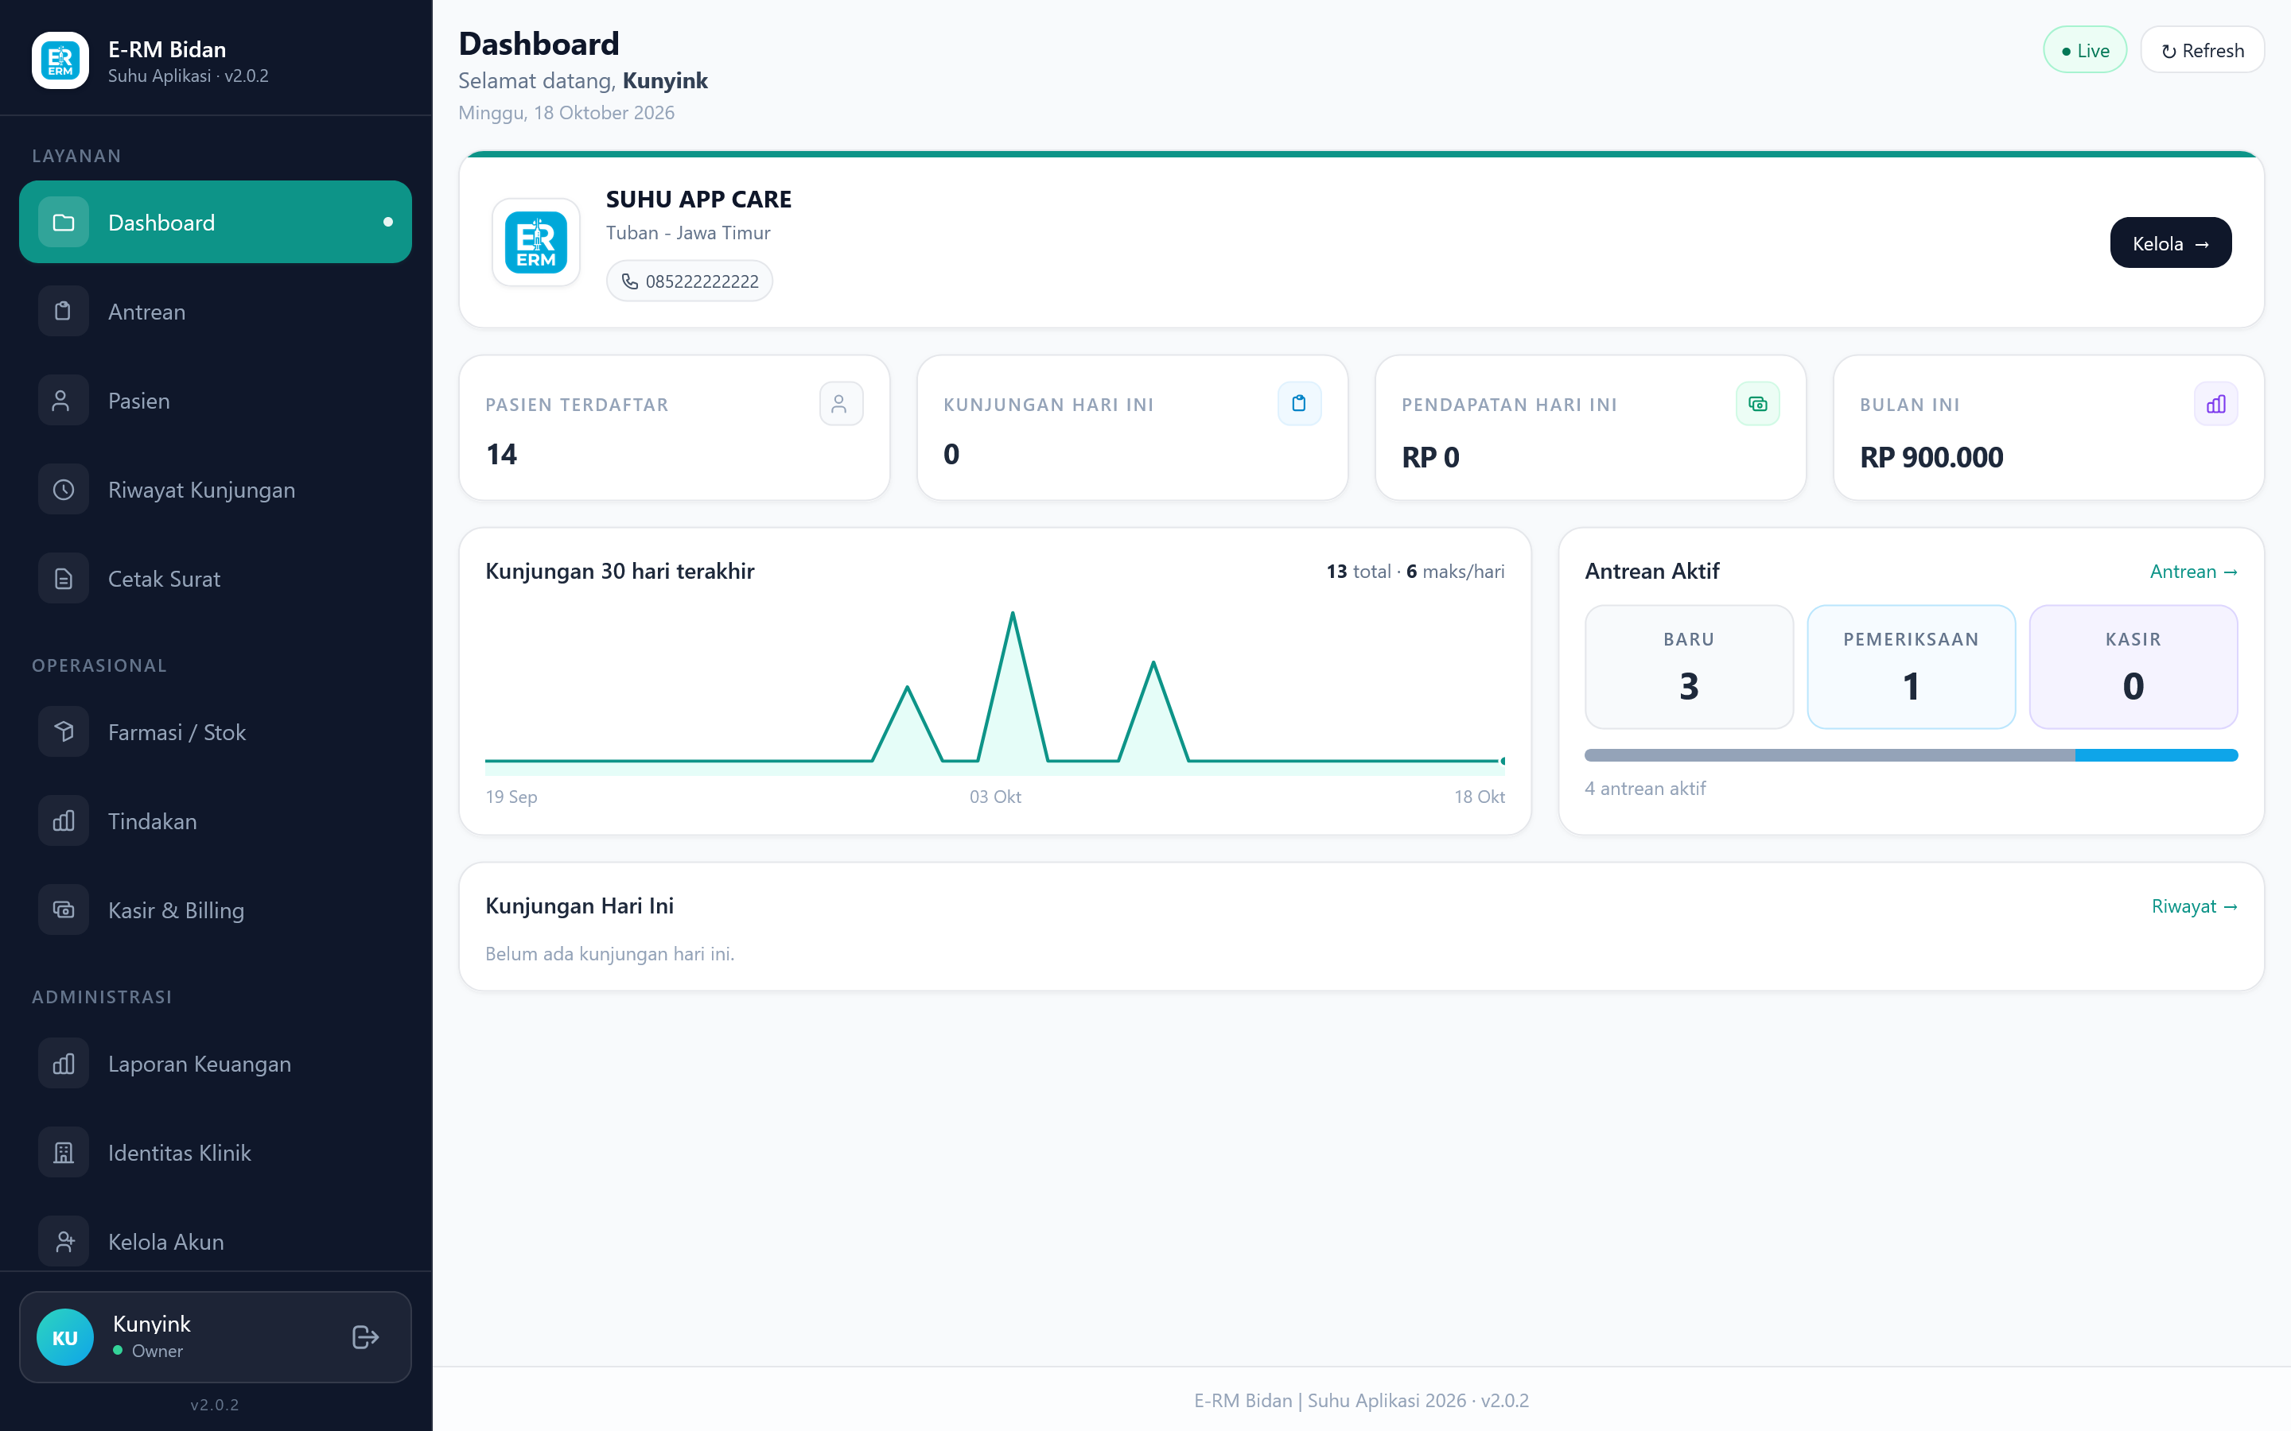The height and width of the screenshot is (1431, 2291).
Task: Click the Kasir & Billing cash icon
Action: click(x=64, y=909)
